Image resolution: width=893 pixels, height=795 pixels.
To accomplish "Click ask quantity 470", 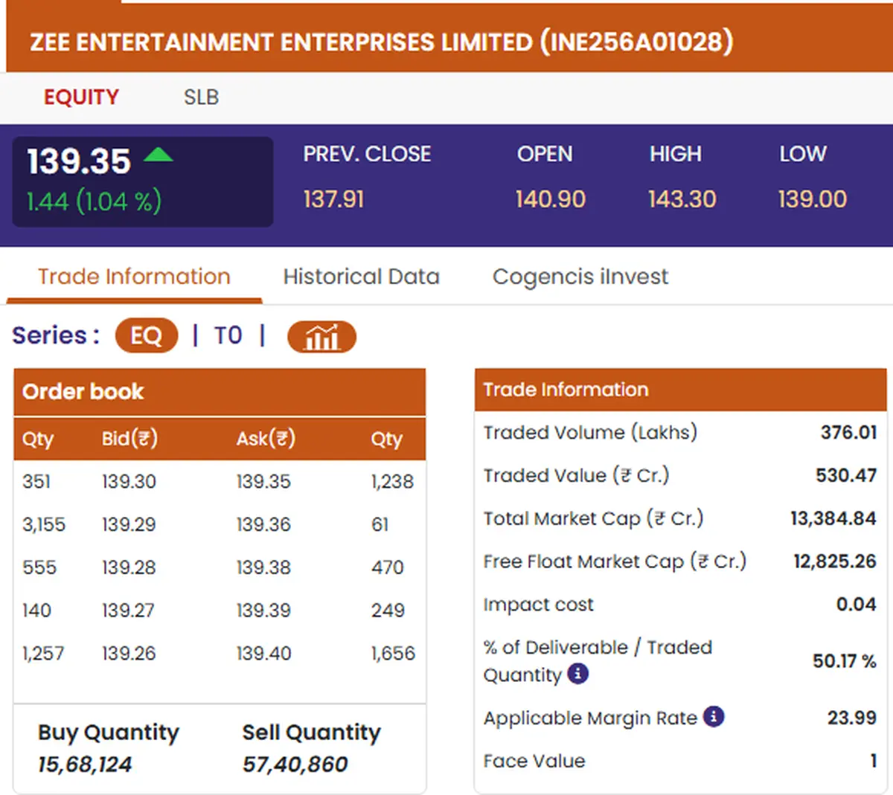I will click(x=388, y=567).
